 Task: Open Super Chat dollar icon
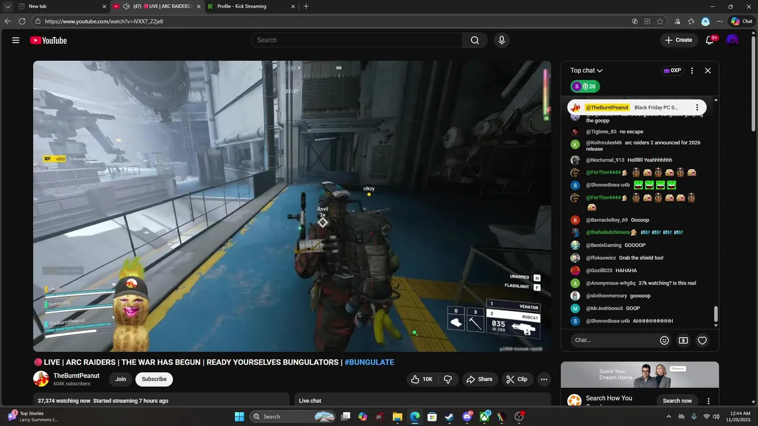pos(683,340)
